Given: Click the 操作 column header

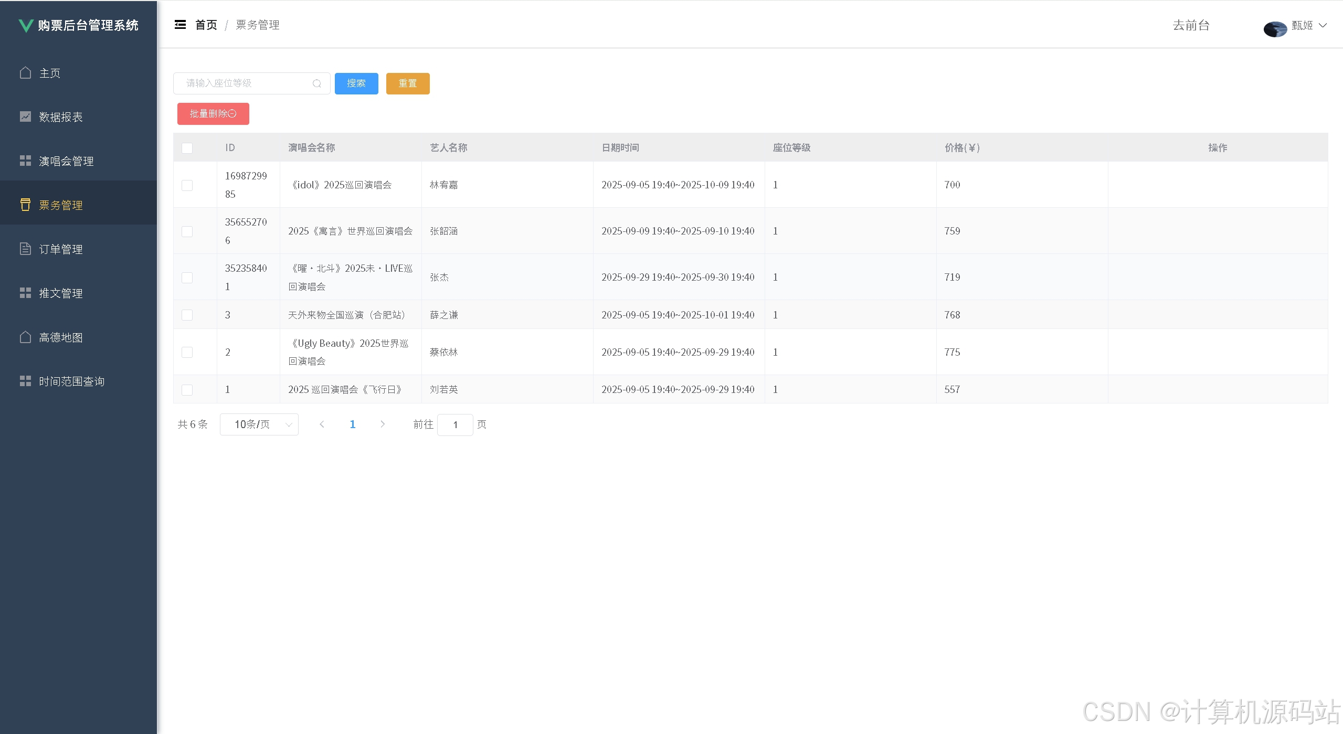Looking at the screenshot, I should coord(1218,148).
